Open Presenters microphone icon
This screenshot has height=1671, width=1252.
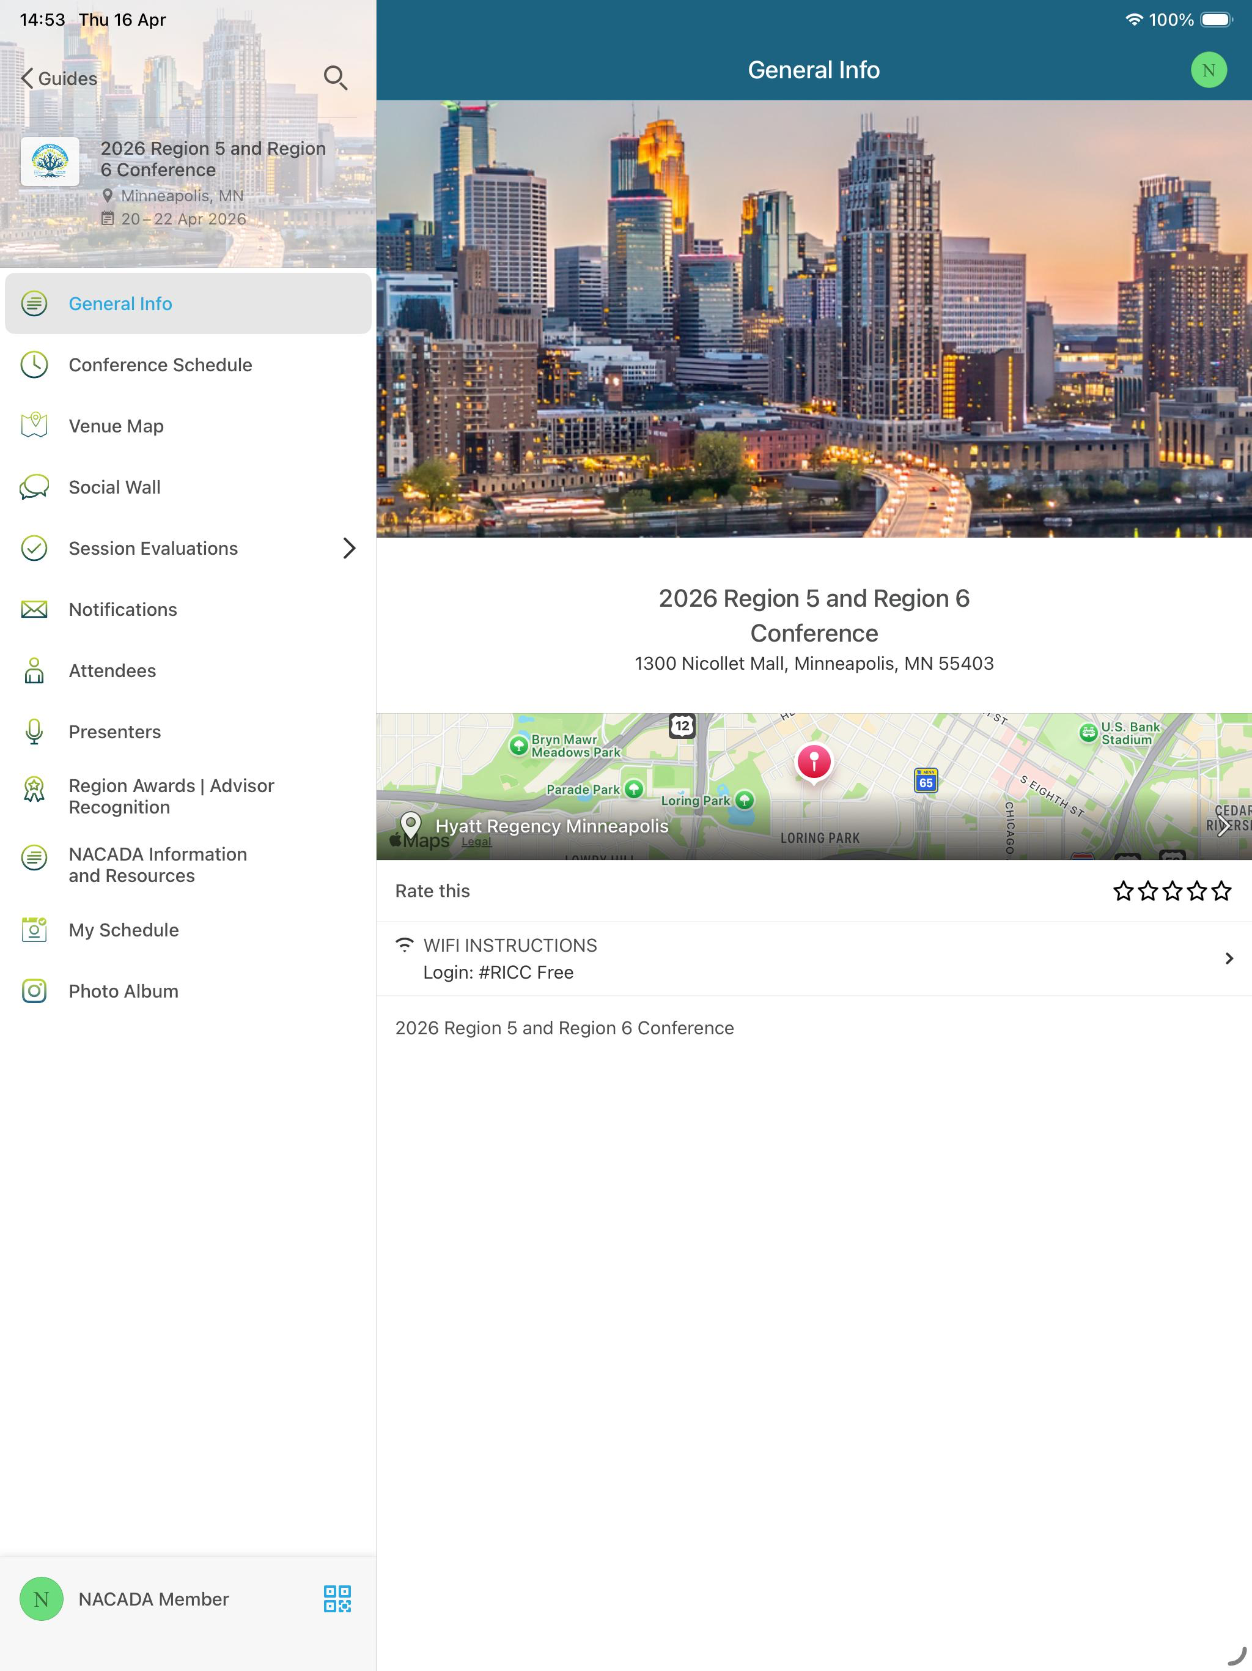[x=34, y=732]
